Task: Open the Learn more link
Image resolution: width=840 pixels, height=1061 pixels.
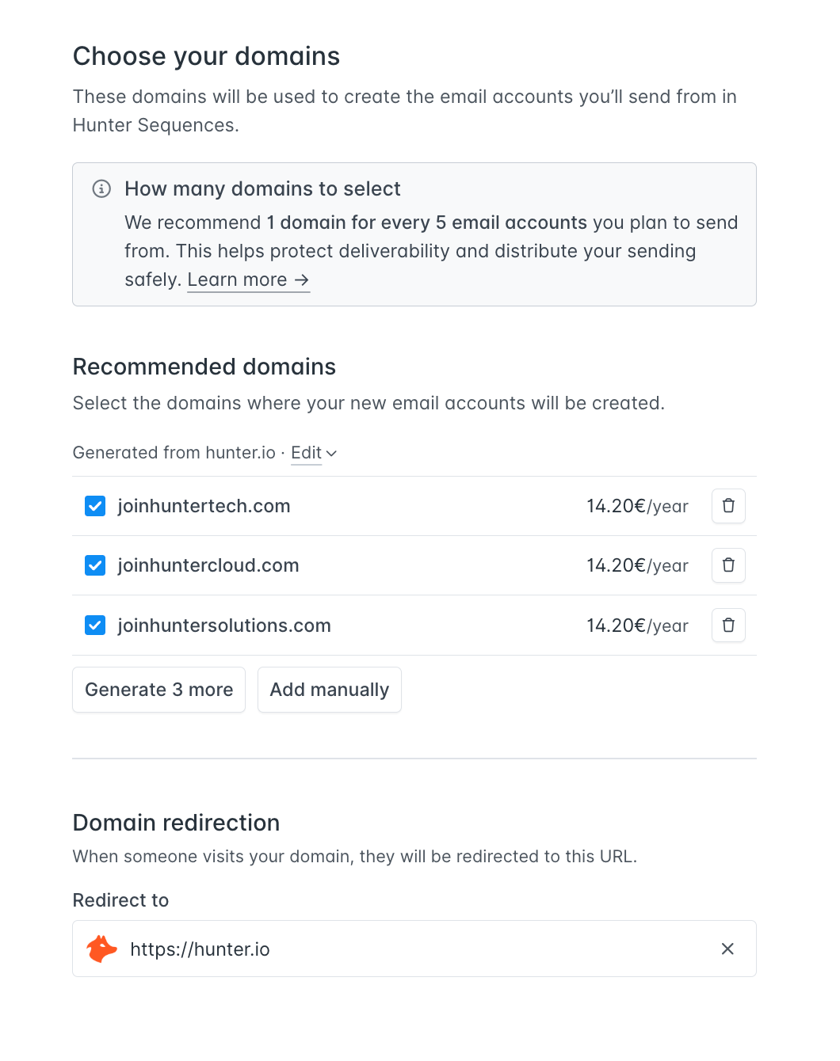Action: click(248, 280)
